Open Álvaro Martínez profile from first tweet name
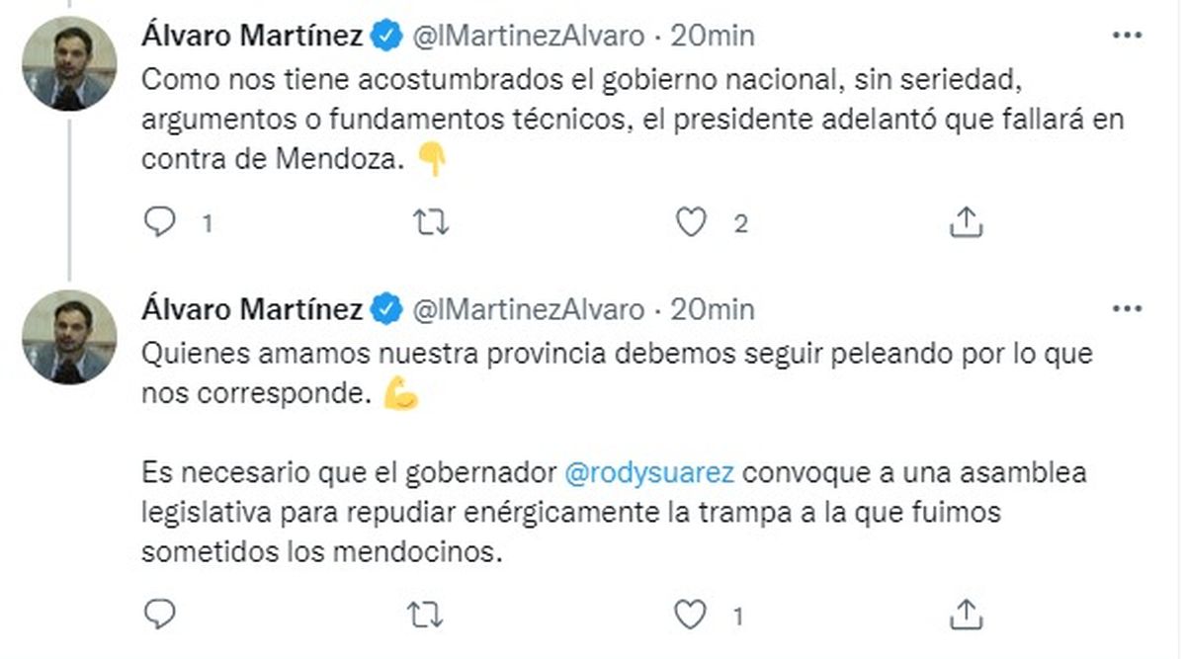The width and height of the screenshot is (1186, 659). click(252, 37)
